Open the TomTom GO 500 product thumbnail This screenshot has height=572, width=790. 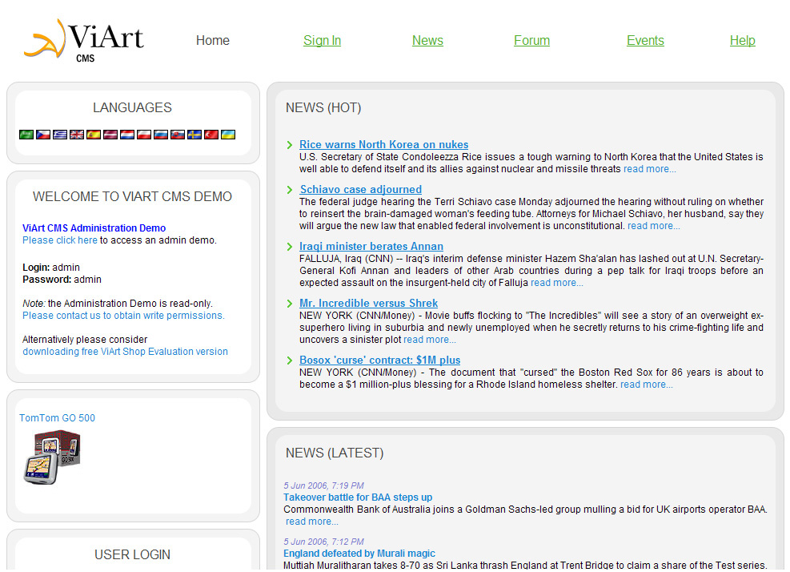tap(52, 457)
